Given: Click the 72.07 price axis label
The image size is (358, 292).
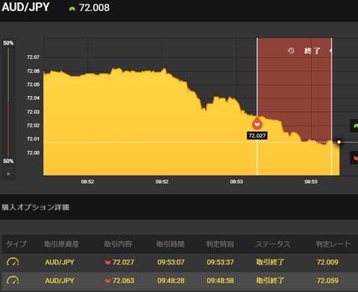Looking at the screenshot, I should click(33, 57).
